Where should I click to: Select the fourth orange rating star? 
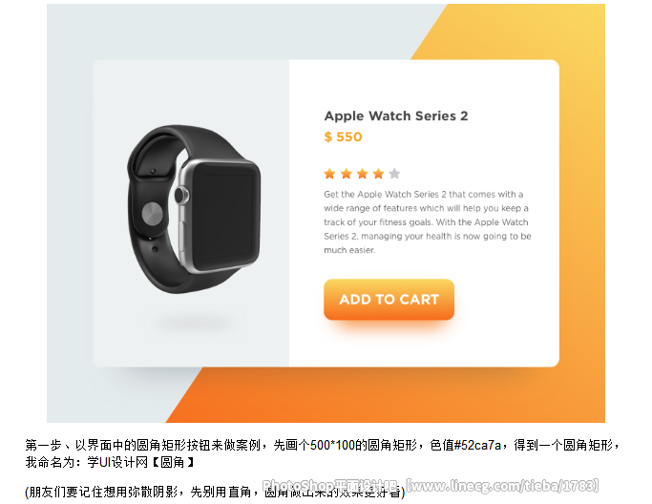pyautogui.click(x=378, y=174)
